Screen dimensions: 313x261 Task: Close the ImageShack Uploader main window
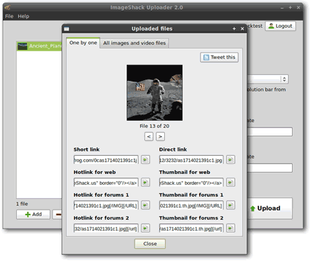click(x=298, y=7)
